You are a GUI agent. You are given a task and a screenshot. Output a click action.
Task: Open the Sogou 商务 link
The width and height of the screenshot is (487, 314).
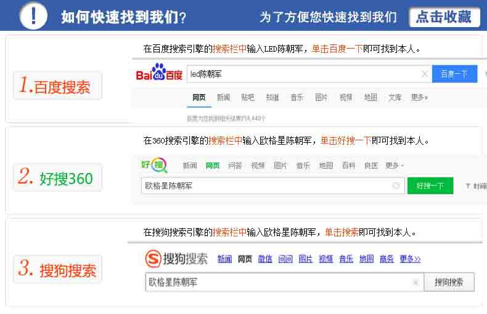[387, 259]
